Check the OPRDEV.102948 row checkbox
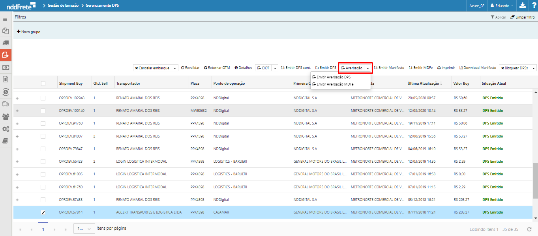Viewport: 538px width, 236px height. [43, 98]
